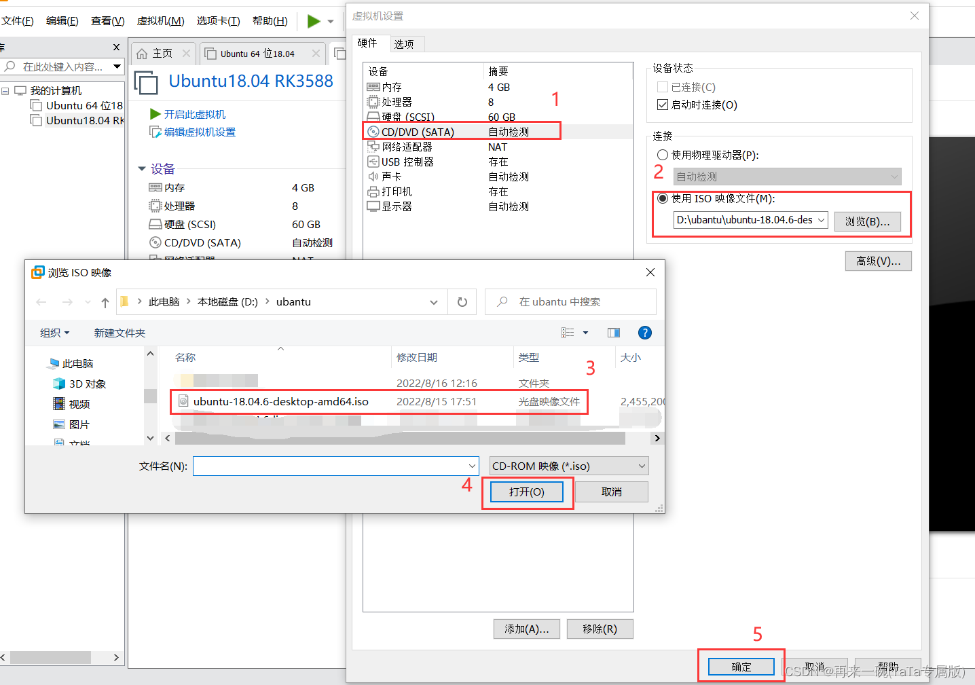Collapse 我的计算机 tree node

click(x=5, y=91)
